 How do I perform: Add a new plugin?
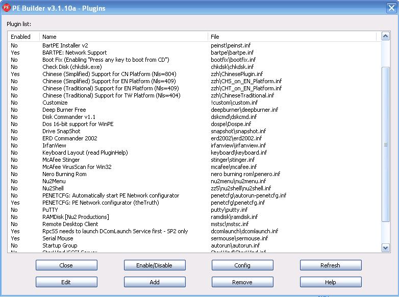coord(155,282)
